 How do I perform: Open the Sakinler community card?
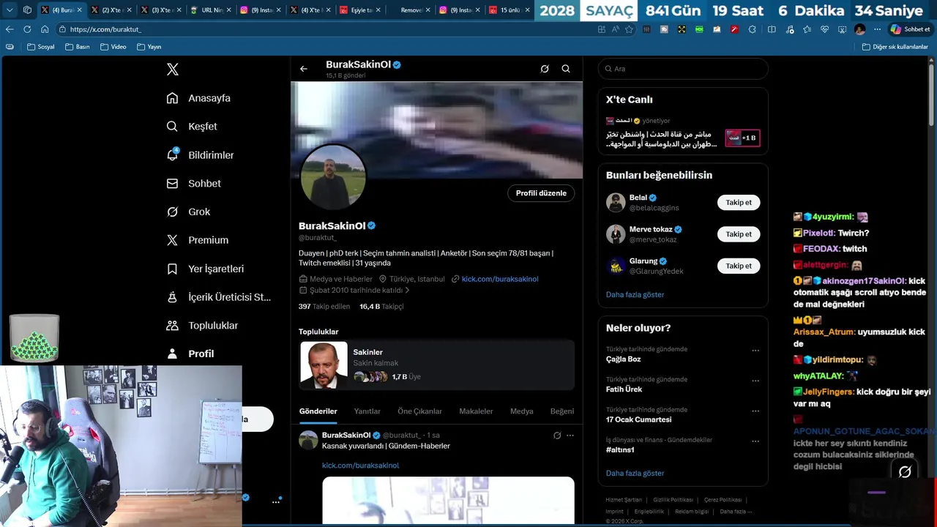437,365
